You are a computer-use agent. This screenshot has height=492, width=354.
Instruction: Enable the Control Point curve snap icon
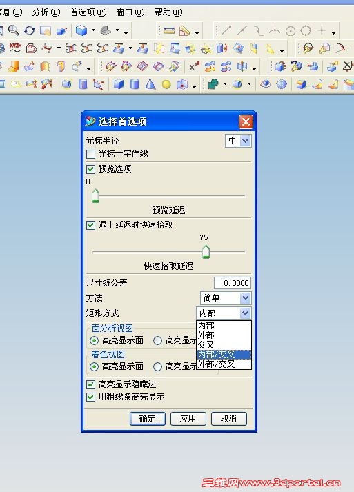(258, 31)
